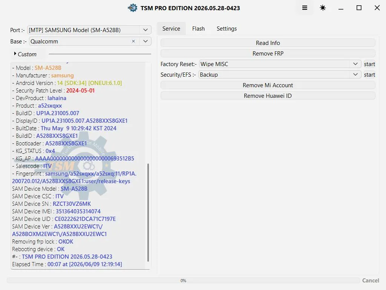
Task: Switch to the Service tab
Action: pyautogui.click(x=171, y=29)
